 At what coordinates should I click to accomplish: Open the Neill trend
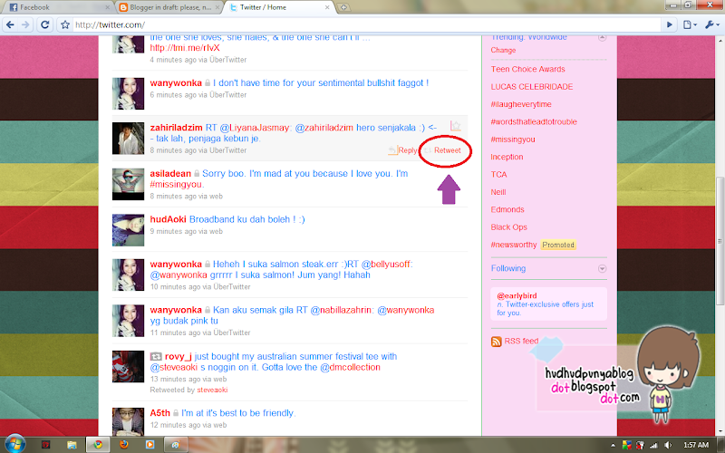pos(498,192)
